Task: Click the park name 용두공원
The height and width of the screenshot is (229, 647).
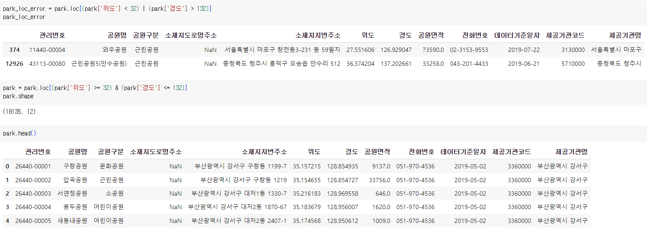Action: (75, 207)
